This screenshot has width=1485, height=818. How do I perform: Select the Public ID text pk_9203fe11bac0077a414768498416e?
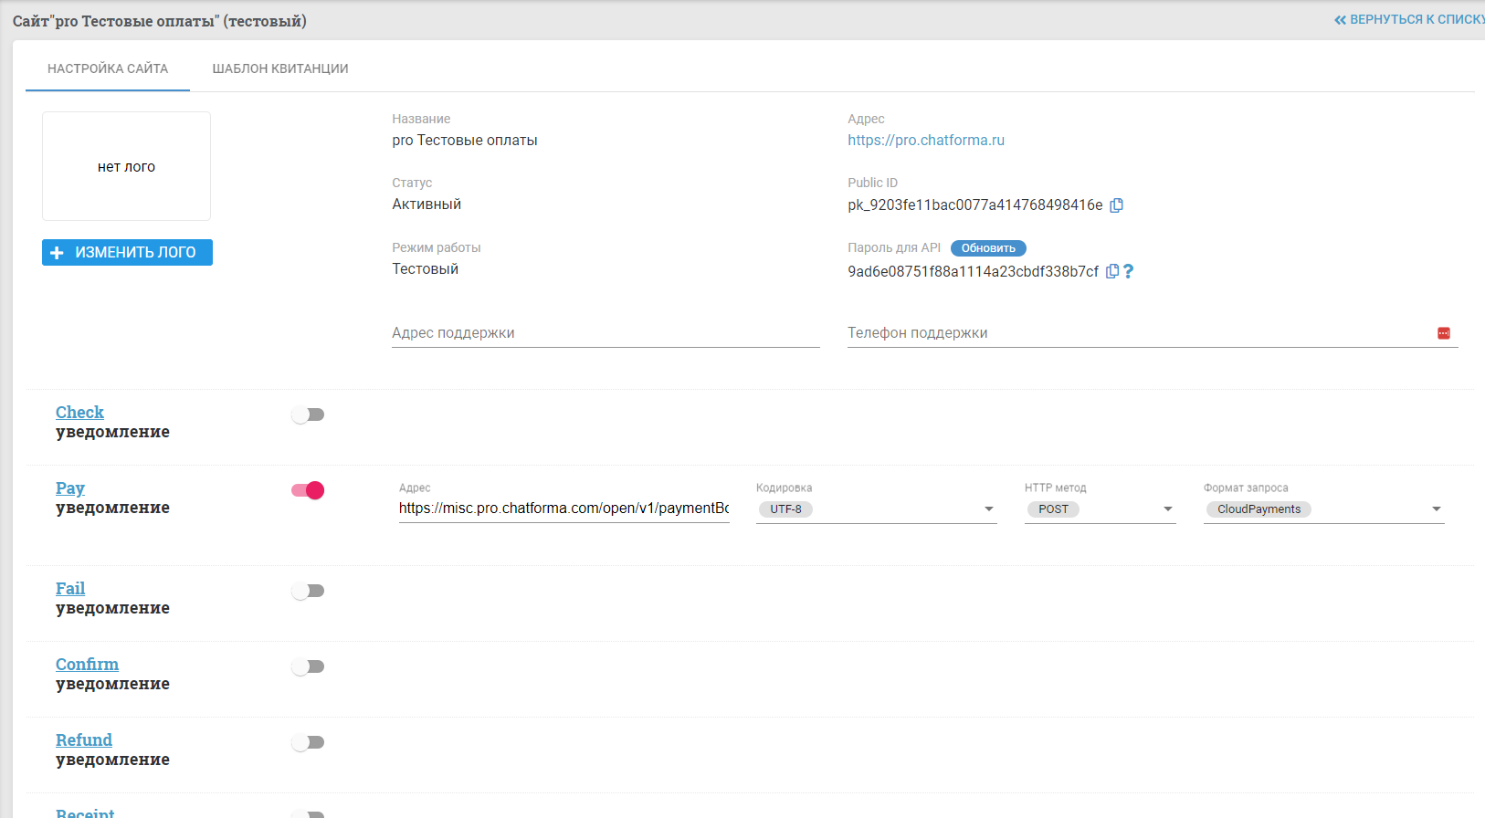[975, 205]
